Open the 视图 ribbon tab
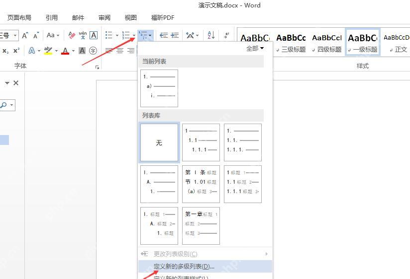 click(x=131, y=17)
